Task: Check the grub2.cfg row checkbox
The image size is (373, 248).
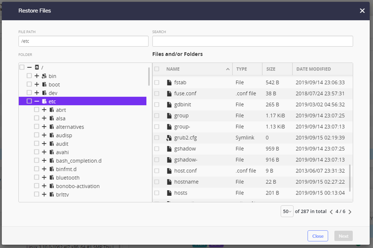Action: click(x=157, y=138)
